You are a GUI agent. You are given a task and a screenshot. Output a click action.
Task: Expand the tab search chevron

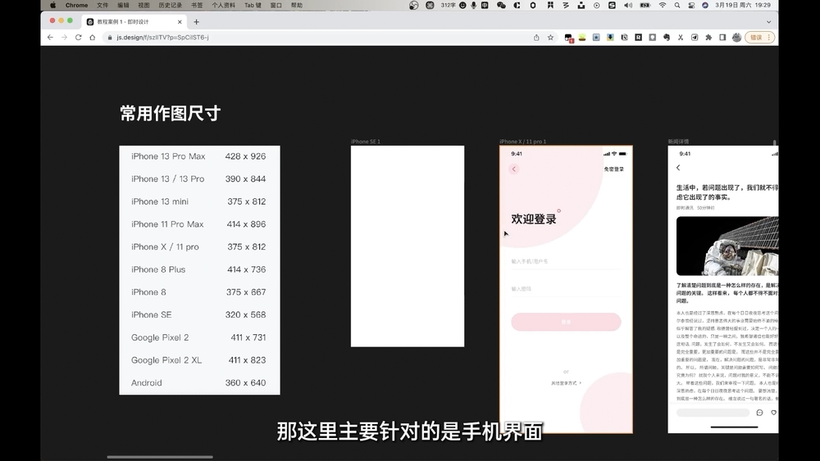tap(769, 22)
